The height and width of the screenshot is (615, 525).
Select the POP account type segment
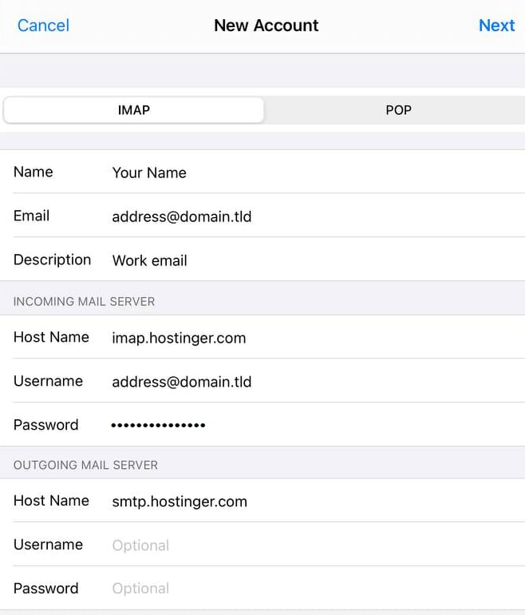click(398, 110)
